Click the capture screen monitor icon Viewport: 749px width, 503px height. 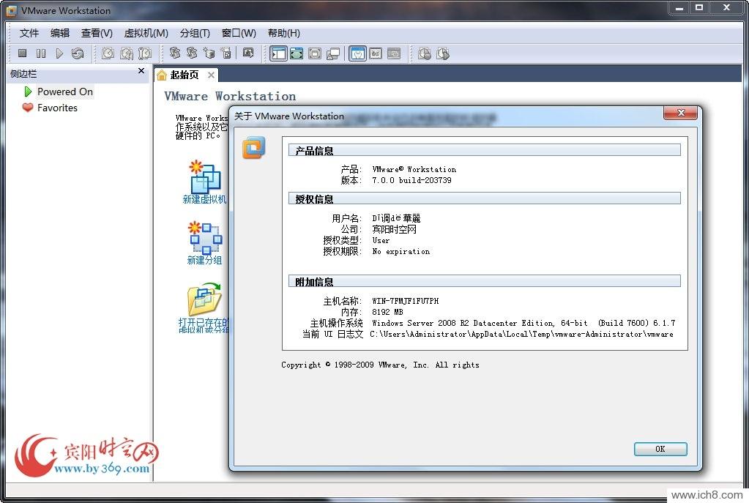[248, 53]
